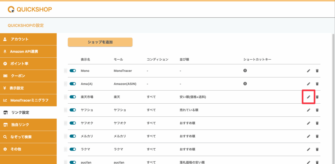Select MonoTracerミニグラフ menu item
This screenshot has height=164, width=335.
pyautogui.click(x=28, y=100)
